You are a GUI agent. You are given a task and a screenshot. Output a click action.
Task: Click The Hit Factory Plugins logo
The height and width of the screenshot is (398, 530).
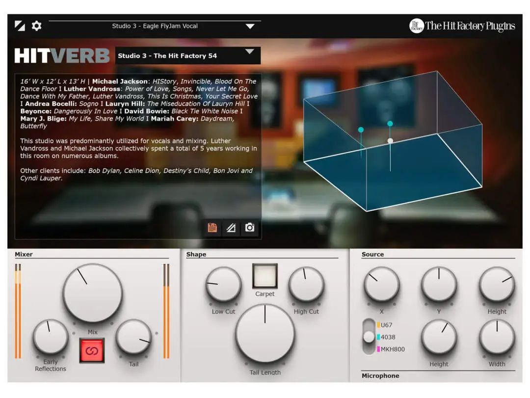point(462,26)
